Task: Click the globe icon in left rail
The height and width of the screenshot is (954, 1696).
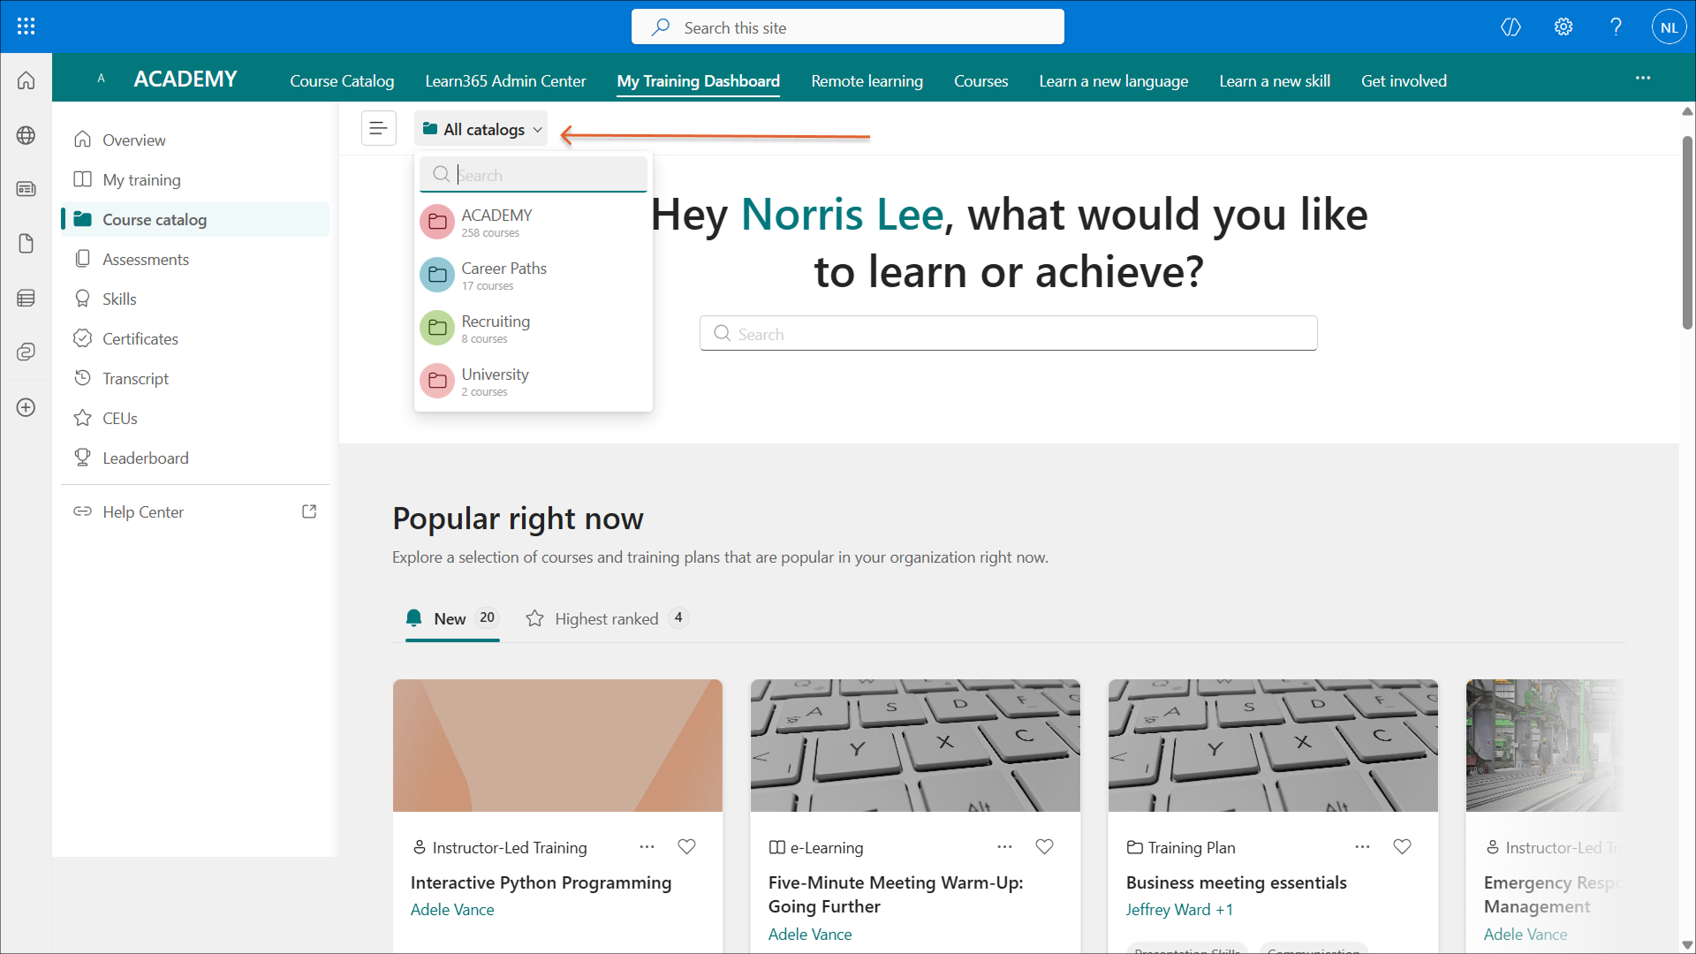Action: (x=26, y=135)
